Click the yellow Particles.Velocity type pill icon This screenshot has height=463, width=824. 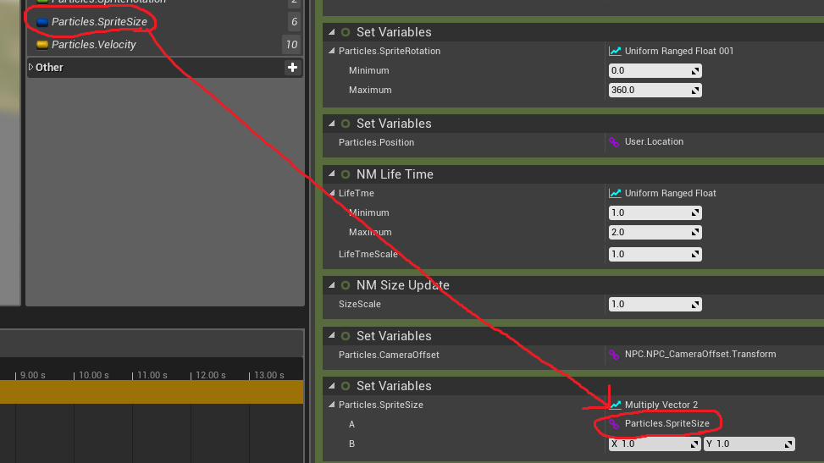pyautogui.click(x=42, y=45)
